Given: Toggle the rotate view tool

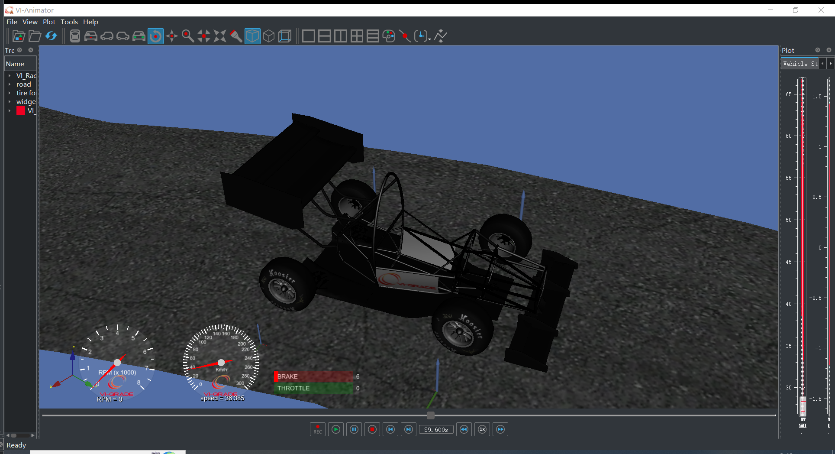Looking at the screenshot, I should tap(155, 36).
